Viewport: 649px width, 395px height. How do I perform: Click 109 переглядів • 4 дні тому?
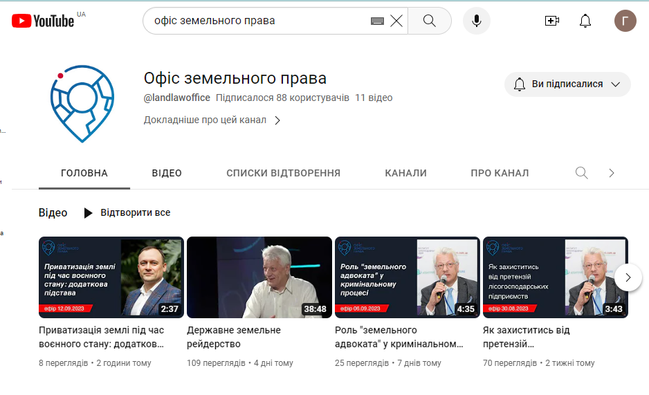[240, 363]
